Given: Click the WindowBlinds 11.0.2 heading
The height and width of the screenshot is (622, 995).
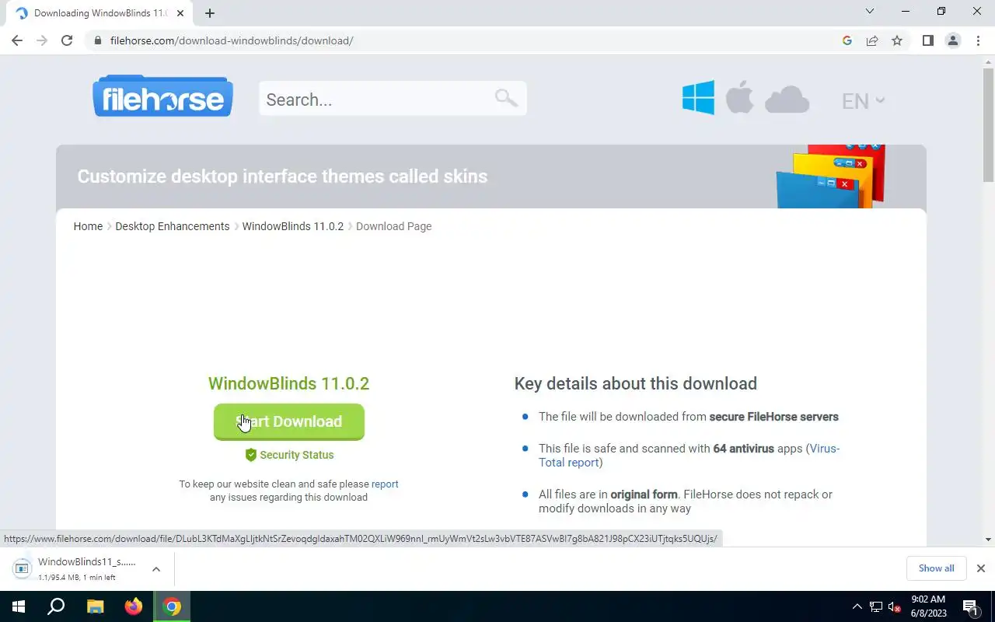Looking at the screenshot, I should click(x=288, y=383).
